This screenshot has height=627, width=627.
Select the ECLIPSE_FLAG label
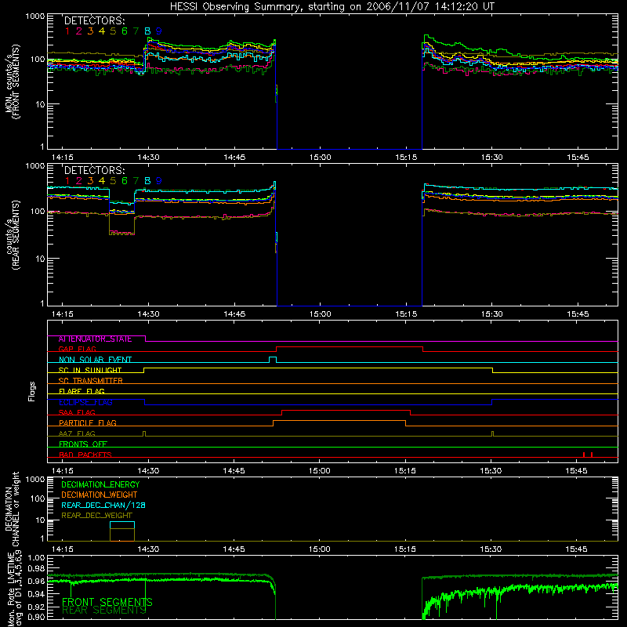(x=85, y=402)
